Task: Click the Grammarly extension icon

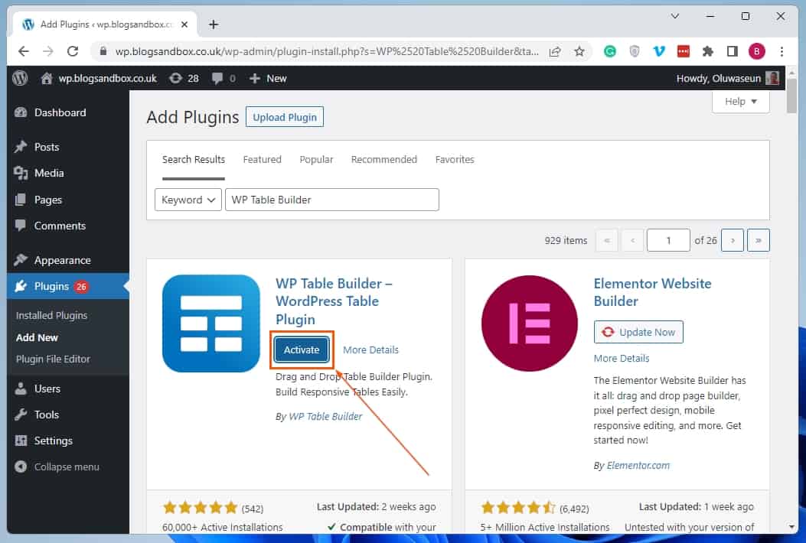Action: coord(609,51)
